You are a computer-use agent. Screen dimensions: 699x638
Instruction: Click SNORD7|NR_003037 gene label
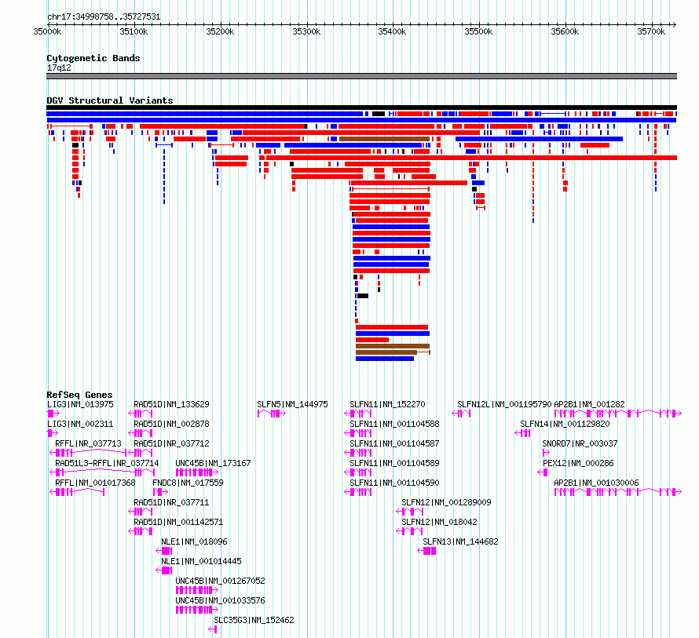coord(580,443)
